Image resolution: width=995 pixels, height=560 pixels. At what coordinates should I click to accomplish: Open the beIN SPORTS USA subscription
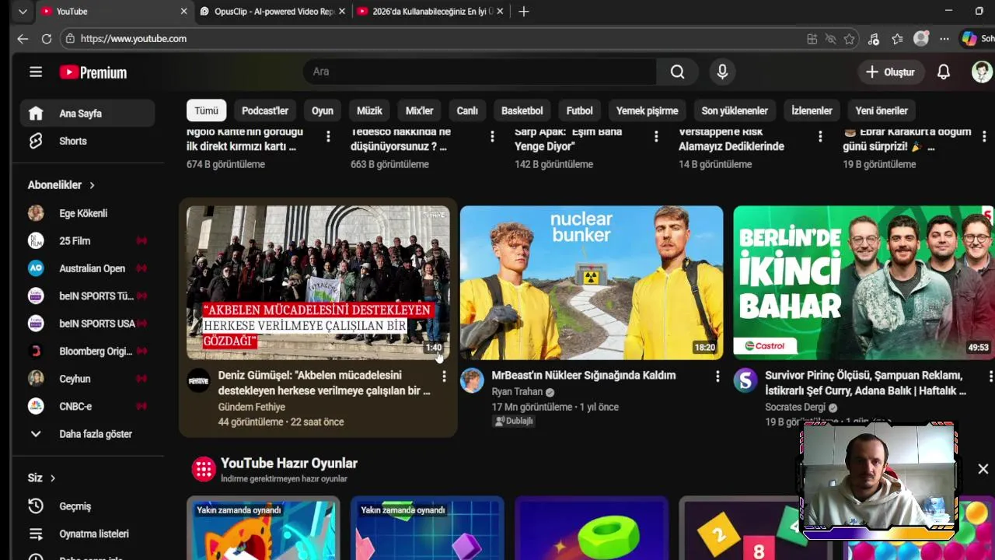point(87,324)
